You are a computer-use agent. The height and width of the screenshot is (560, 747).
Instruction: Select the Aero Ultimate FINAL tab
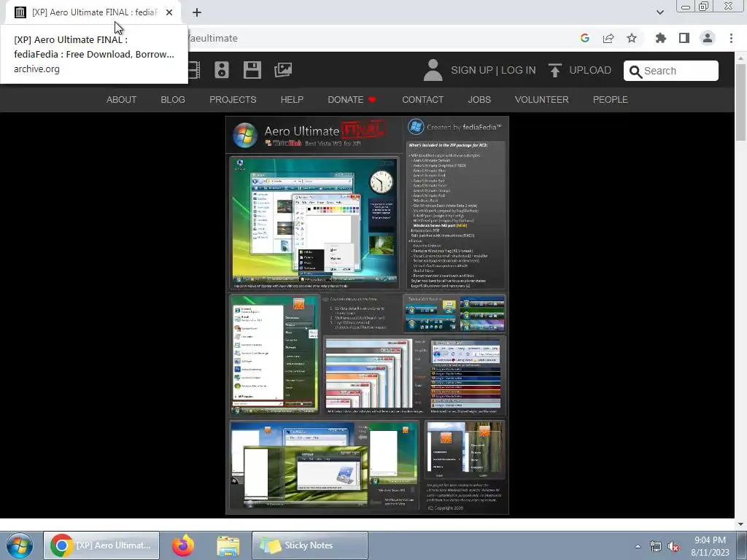(94, 12)
